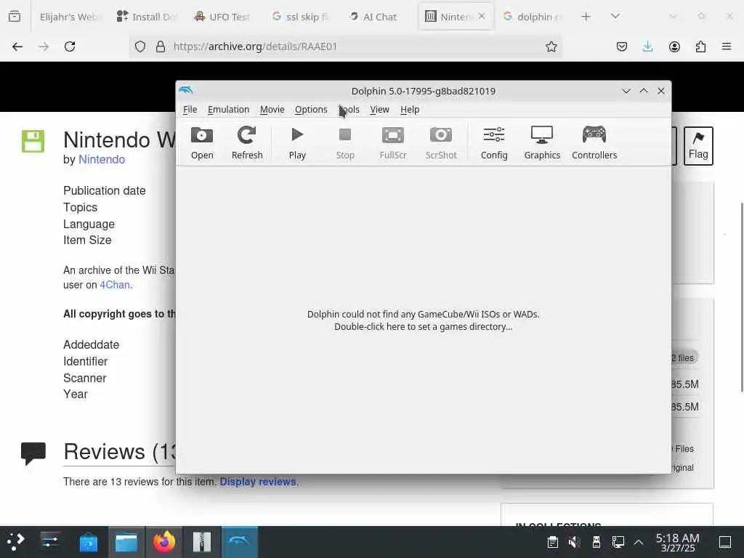The width and height of the screenshot is (744, 558).
Task: Expand the list all tabs dropdown
Action: 615,16
